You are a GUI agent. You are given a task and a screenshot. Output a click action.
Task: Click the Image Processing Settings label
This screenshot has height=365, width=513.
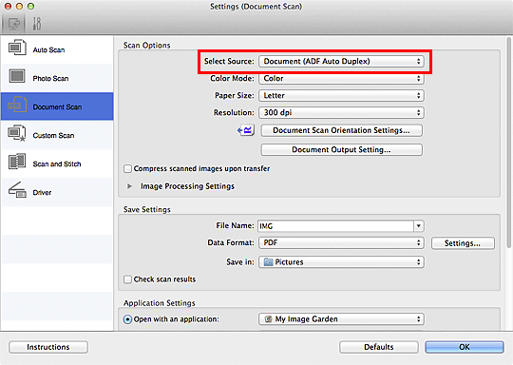[187, 186]
